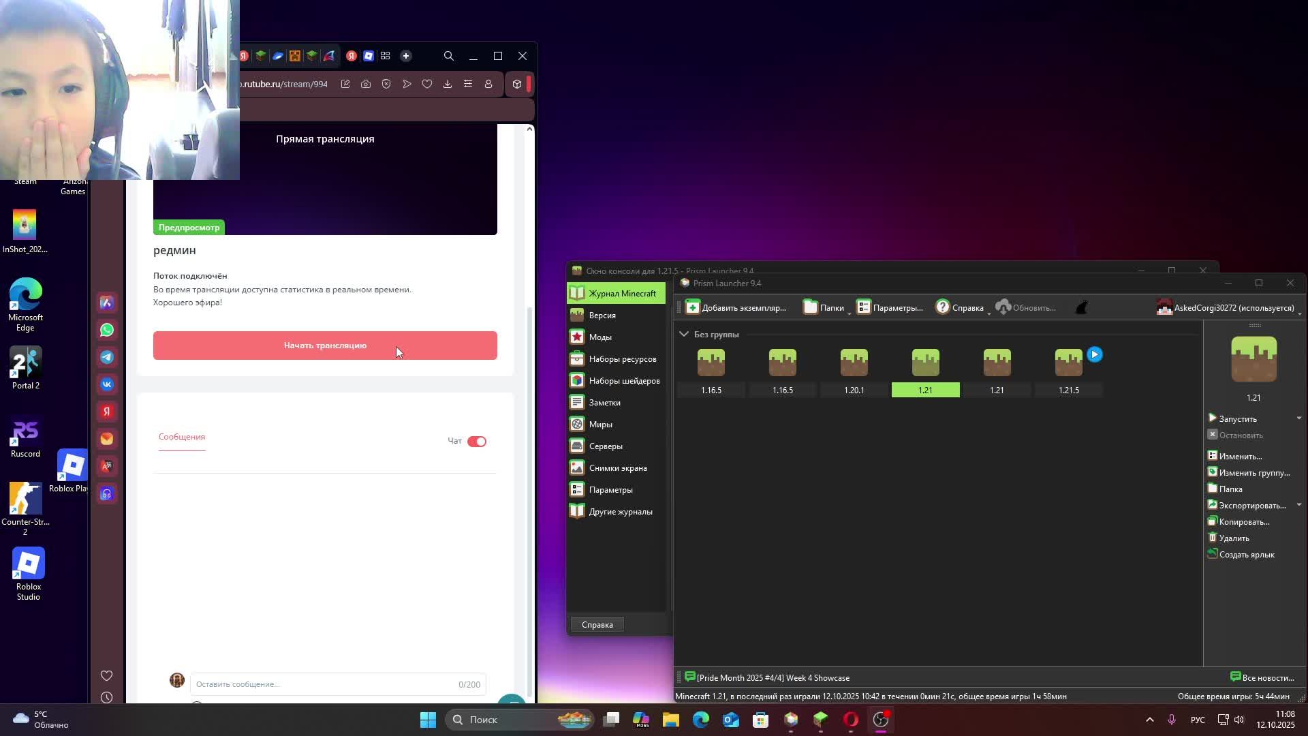1308x736 pixels.
Task: Click the Удалить instance button
Action: tap(1234, 538)
